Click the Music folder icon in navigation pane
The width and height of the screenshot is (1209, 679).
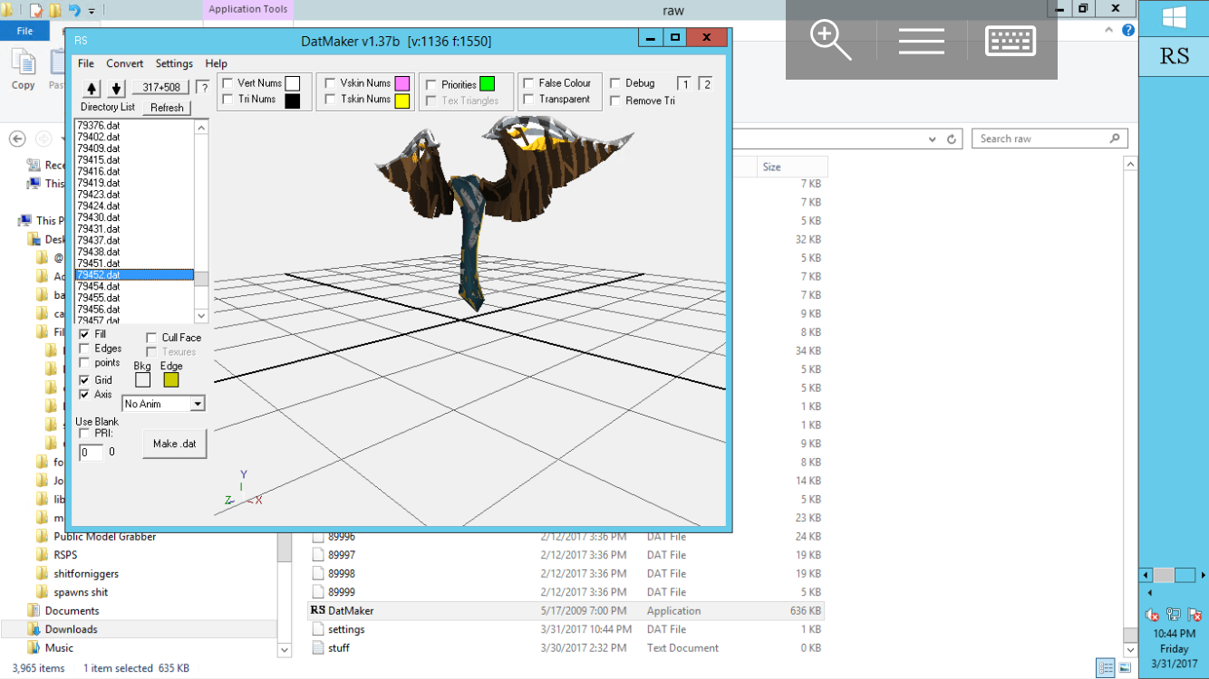click(34, 647)
